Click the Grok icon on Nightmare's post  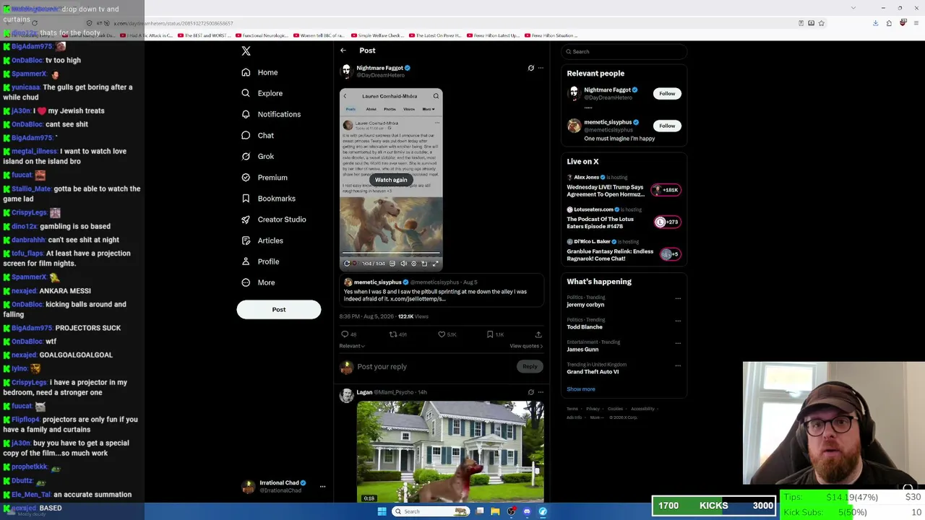pos(530,68)
